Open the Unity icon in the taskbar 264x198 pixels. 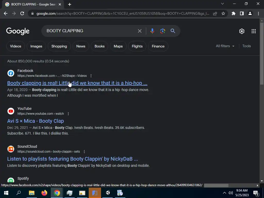(x=108, y=193)
